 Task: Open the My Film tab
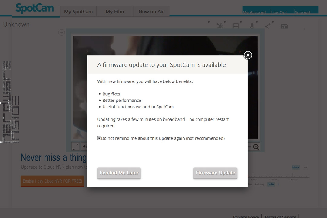[115, 12]
